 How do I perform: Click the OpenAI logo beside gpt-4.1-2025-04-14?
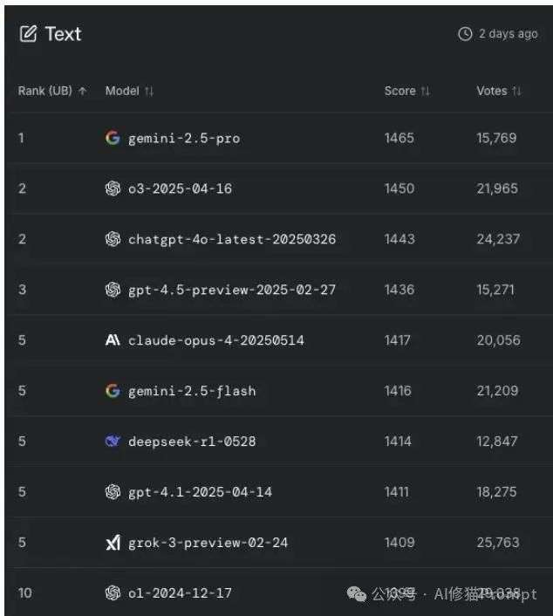[113, 492]
